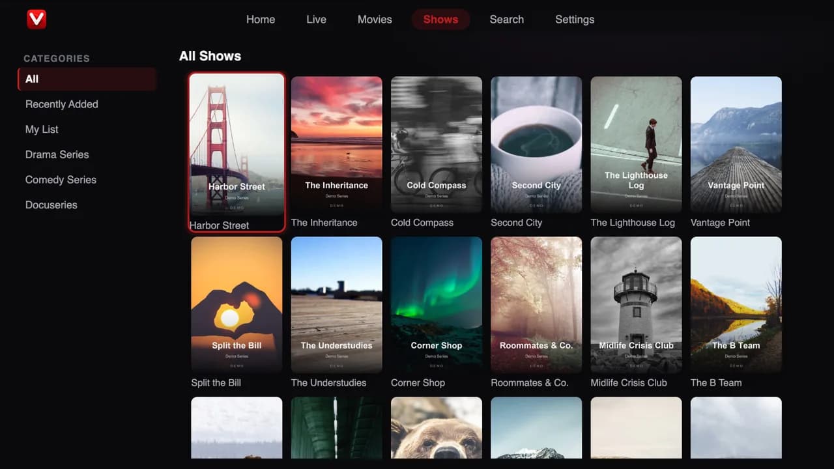Click The Lighthouse Log caption below its poster
The width and height of the screenshot is (834, 469).
click(x=633, y=223)
